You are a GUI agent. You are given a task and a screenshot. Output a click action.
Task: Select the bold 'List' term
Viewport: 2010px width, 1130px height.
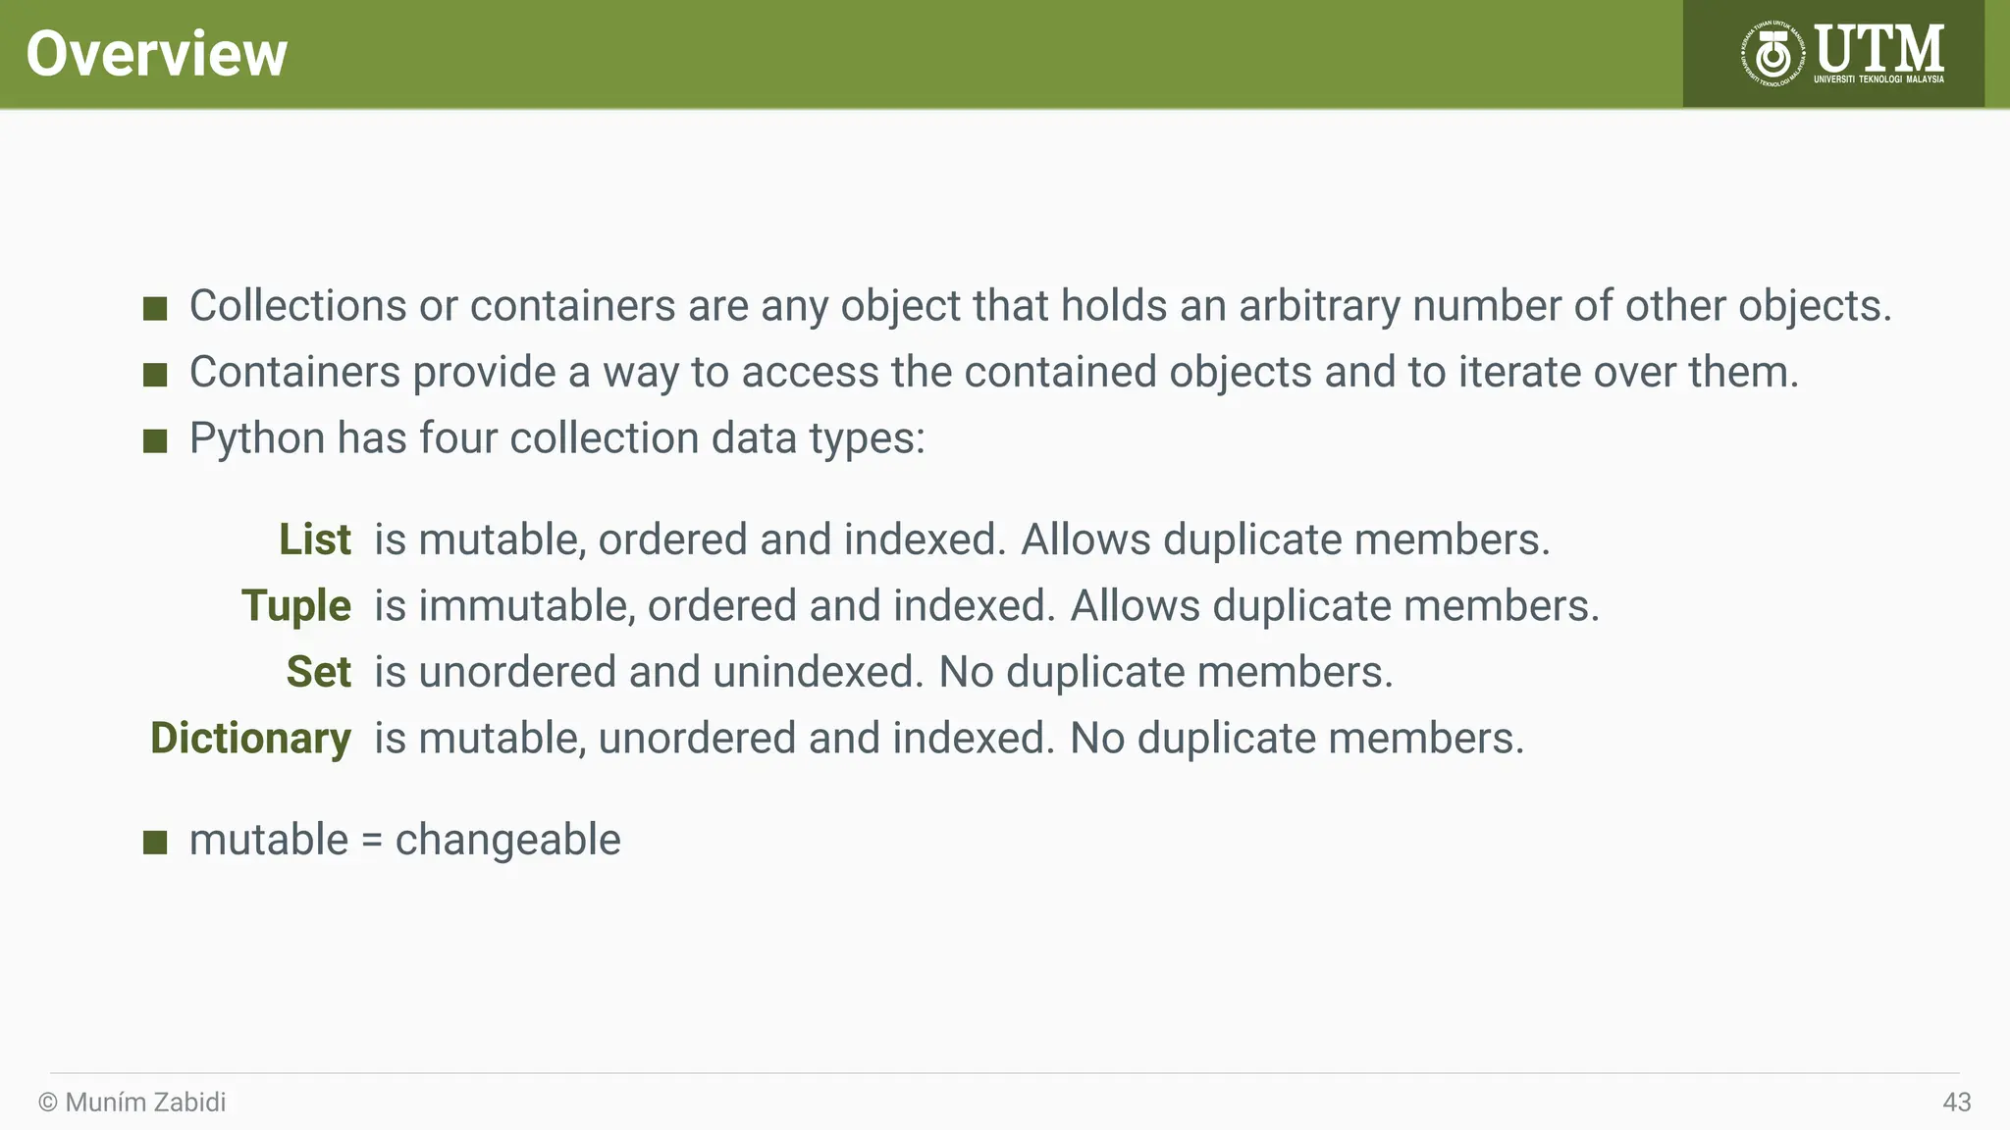pos(315,539)
